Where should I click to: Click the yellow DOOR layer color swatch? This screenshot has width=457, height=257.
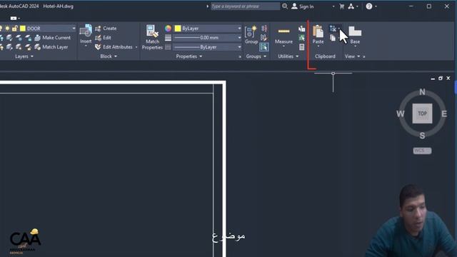pos(23,29)
